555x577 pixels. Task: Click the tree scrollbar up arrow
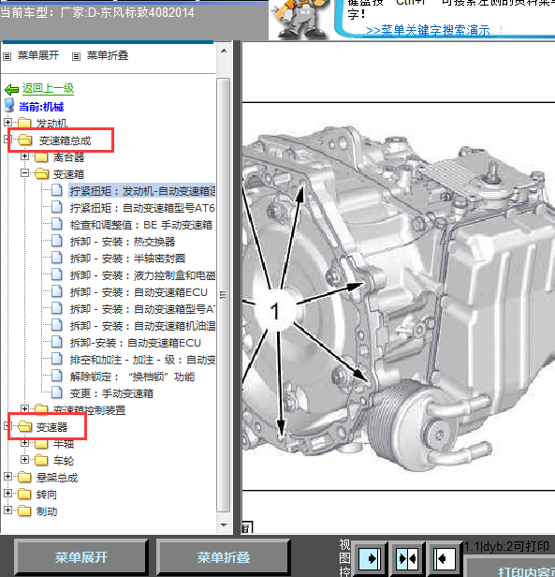click(224, 51)
